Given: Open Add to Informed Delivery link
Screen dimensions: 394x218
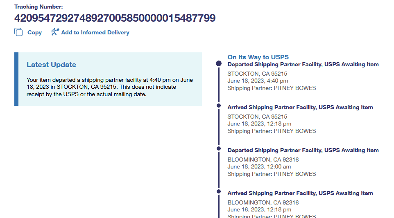Looking at the screenshot, I should 95,32.
